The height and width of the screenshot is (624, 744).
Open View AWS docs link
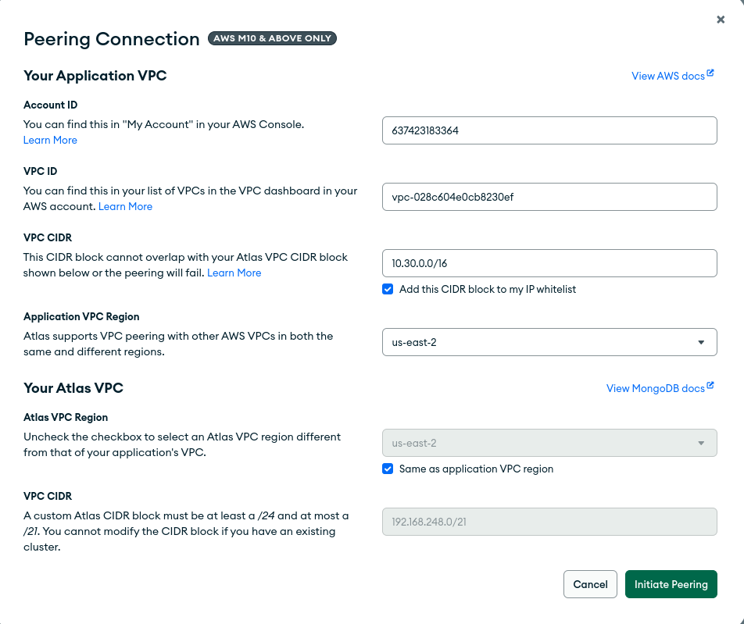tap(667, 76)
